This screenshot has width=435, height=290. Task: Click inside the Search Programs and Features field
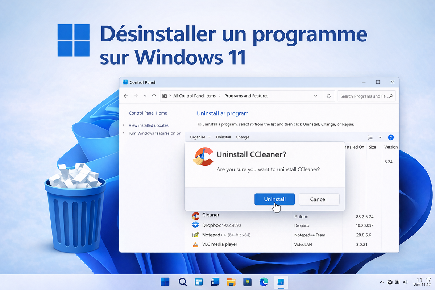click(x=366, y=96)
